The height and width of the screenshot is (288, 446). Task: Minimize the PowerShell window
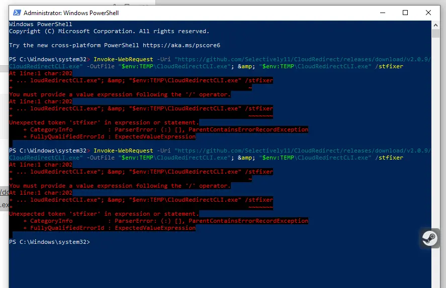pos(383,13)
